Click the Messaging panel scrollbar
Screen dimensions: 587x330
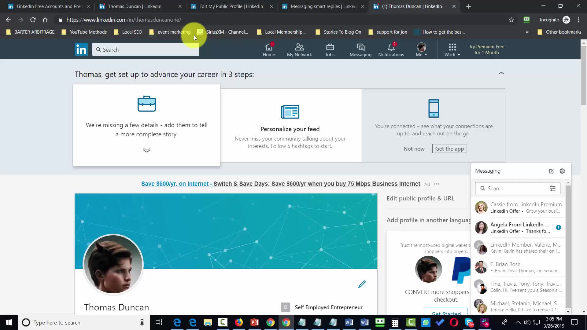tap(568, 247)
